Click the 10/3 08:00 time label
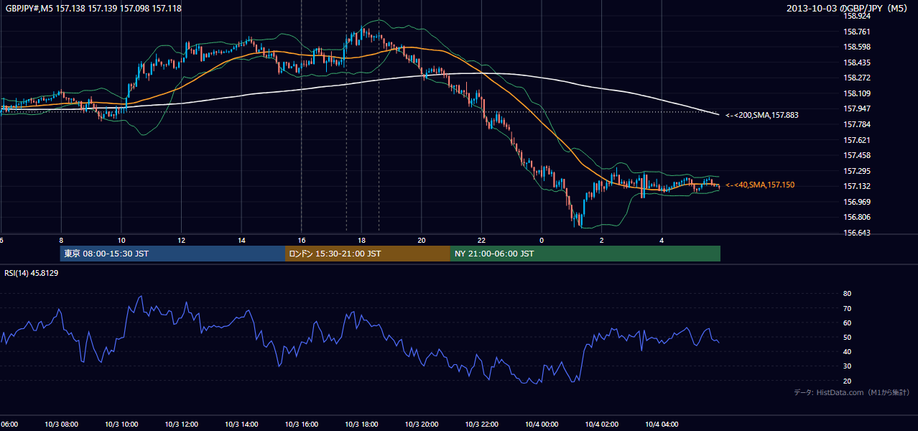Image resolution: width=918 pixels, height=431 pixels. 61,425
